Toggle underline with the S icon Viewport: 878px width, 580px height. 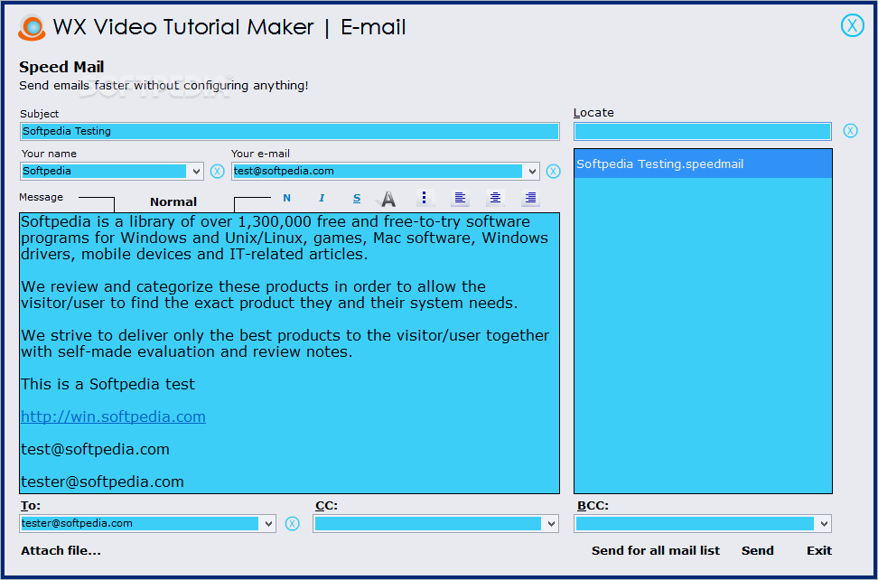(x=357, y=198)
